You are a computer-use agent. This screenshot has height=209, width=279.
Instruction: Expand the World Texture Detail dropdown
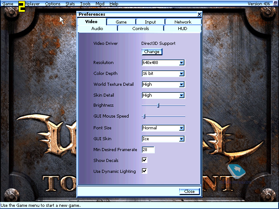182,84
